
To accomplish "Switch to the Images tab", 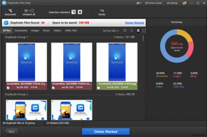I will [x=35, y=31].
